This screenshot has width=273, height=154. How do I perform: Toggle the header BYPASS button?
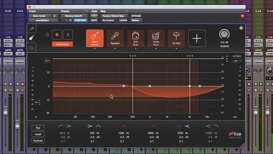pyautogui.click(x=136, y=16)
